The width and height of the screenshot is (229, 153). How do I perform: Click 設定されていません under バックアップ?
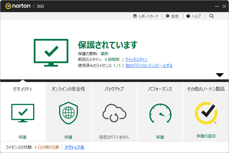coord(114,137)
